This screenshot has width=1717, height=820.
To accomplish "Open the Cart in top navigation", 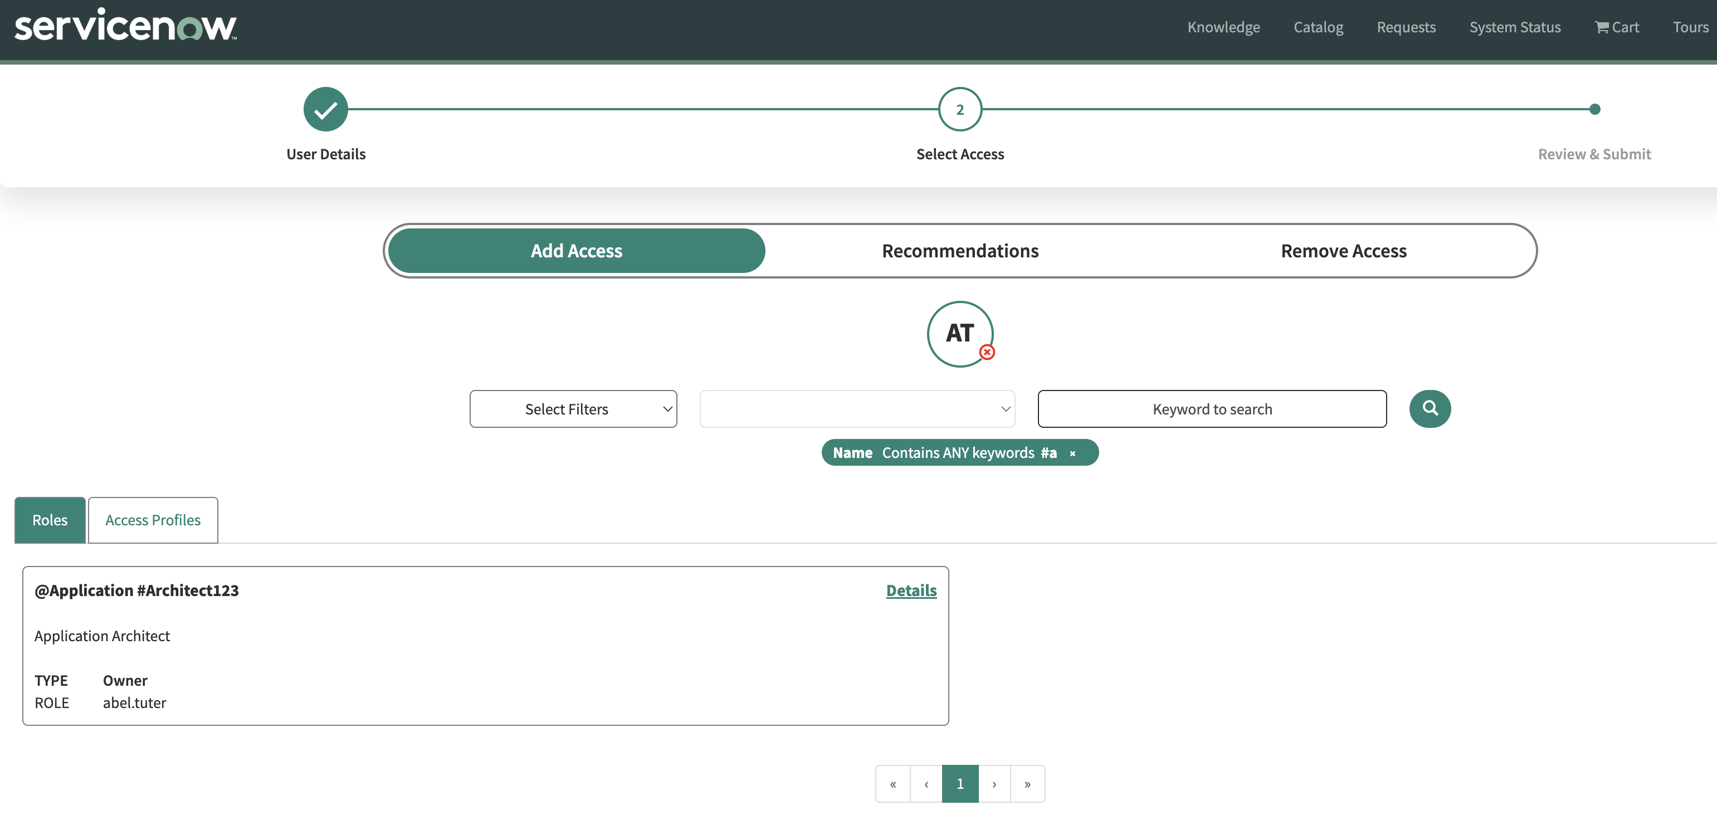I will pyautogui.click(x=1616, y=27).
